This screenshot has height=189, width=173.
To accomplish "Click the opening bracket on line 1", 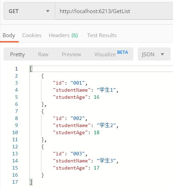I will click(31, 69).
